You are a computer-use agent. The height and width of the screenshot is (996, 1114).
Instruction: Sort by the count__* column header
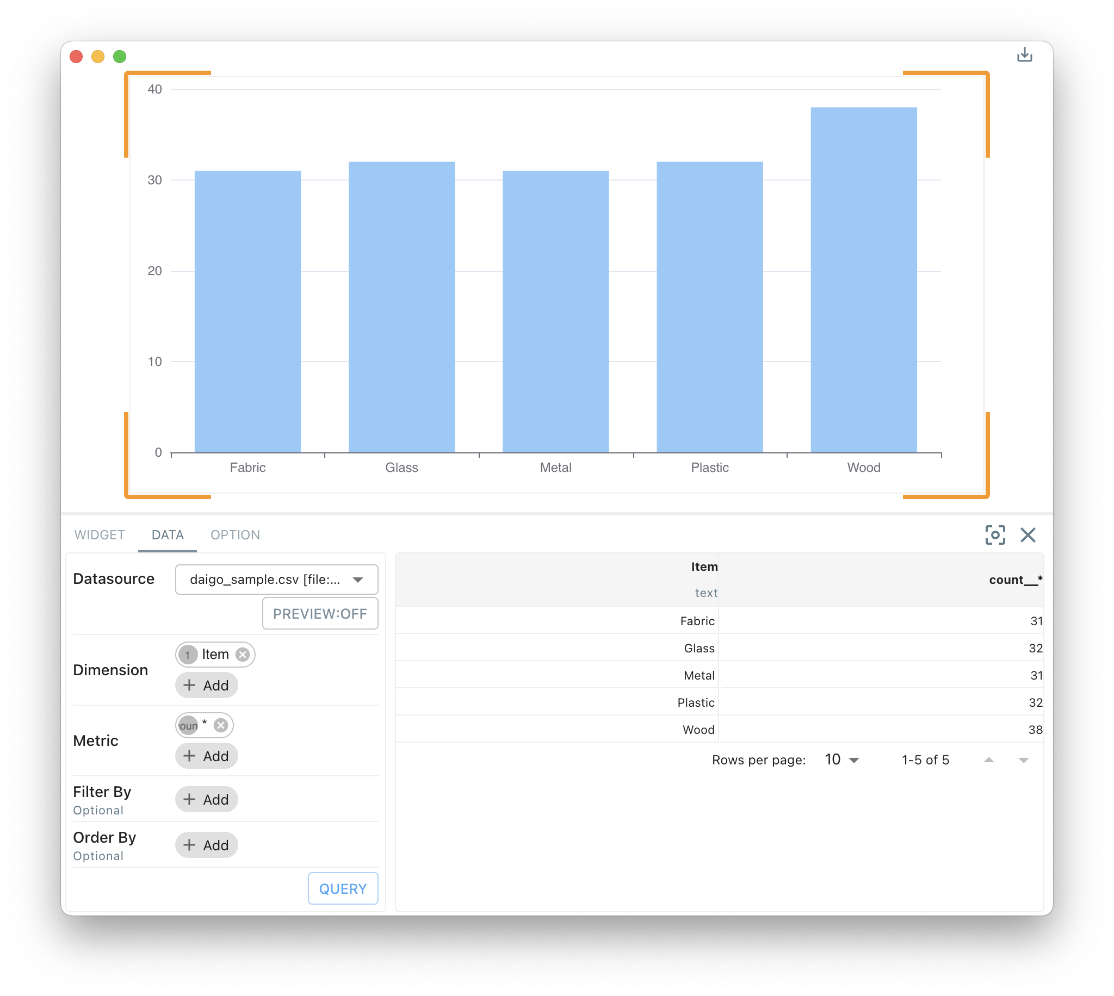(x=1016, y=580)
